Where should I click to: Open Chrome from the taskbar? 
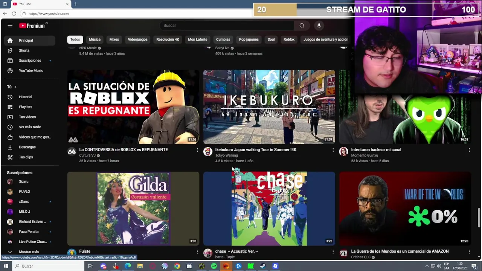click(x=177, y=266)
